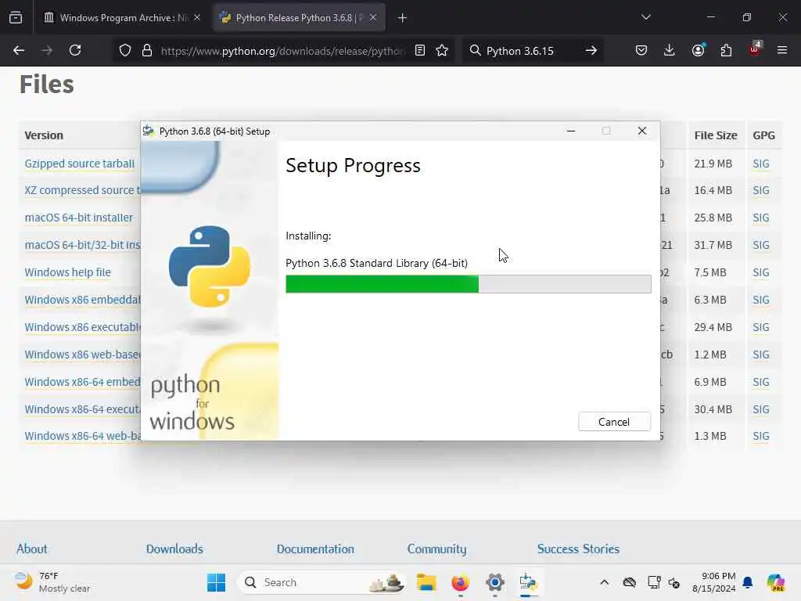Open SIG link in the 7.5 MB row

click(760, 272)
